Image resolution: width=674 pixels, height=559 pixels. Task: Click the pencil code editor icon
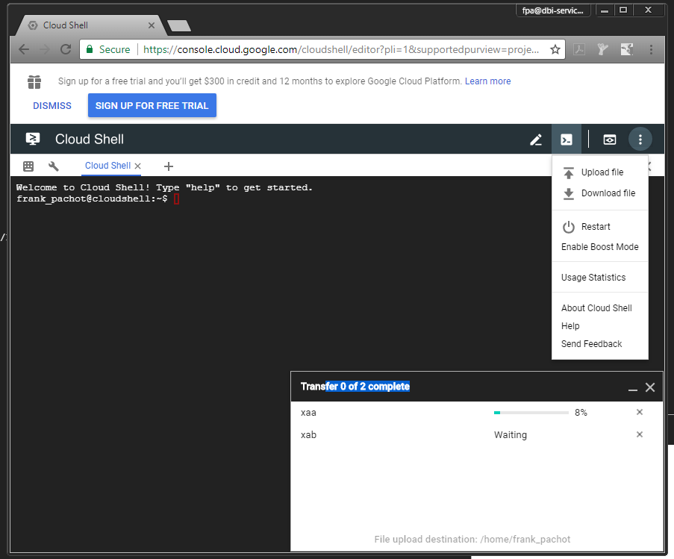point(536,140)
